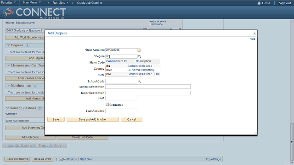The image size is (294, 165).
Task: Click the CONNECT logo
Action: [34, 12]
